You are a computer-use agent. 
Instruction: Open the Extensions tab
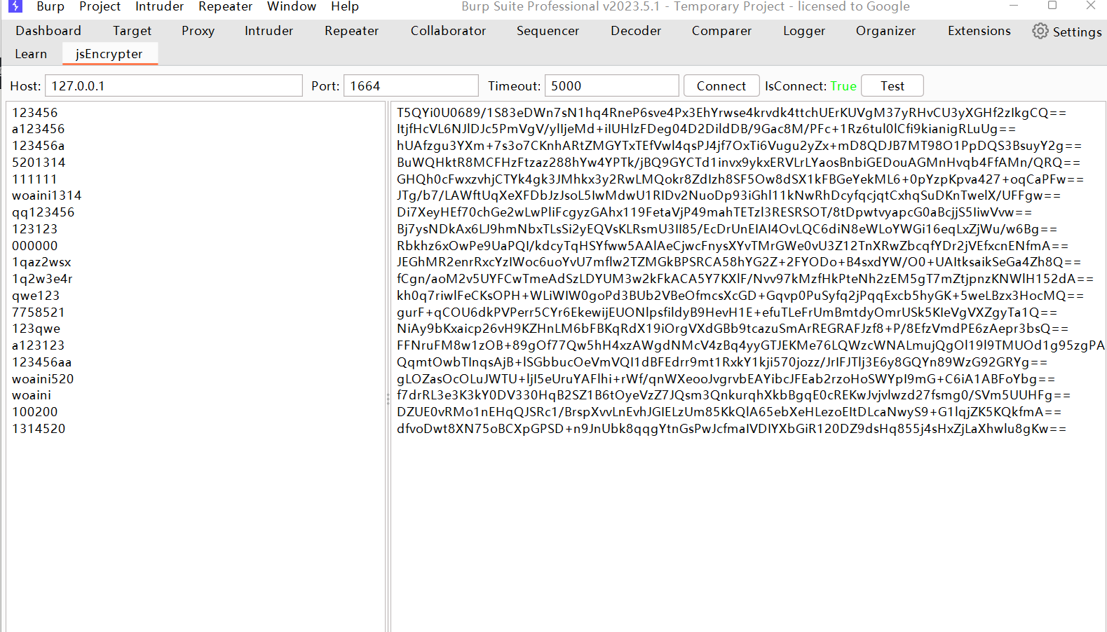coord(979,31)
